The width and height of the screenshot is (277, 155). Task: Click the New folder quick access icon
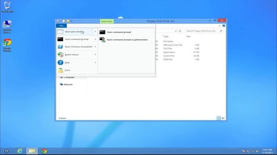coord(68,21)
